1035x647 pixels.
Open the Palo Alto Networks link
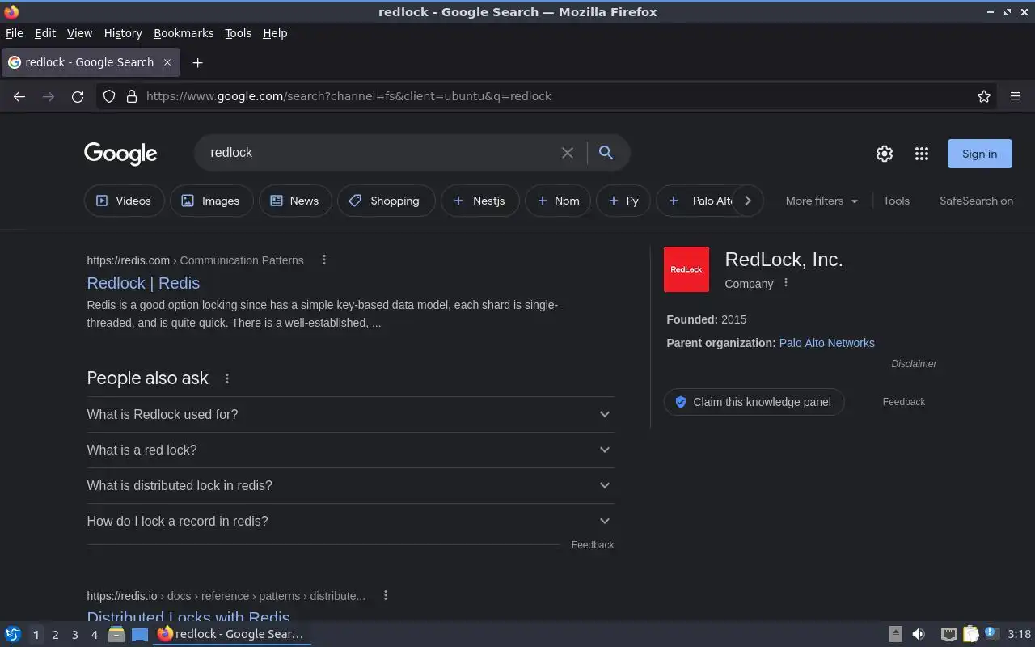point(826,343)
